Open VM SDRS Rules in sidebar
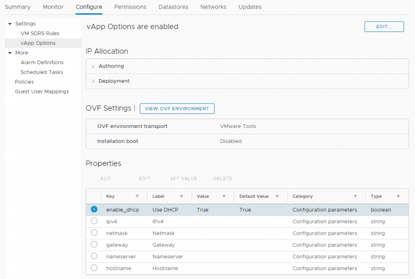This screenshot has height=279, width=415. (x=40, y=34)
